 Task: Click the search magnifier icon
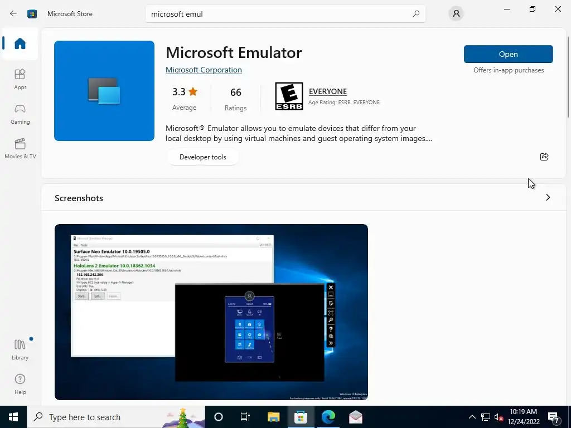tap(415, 14)
